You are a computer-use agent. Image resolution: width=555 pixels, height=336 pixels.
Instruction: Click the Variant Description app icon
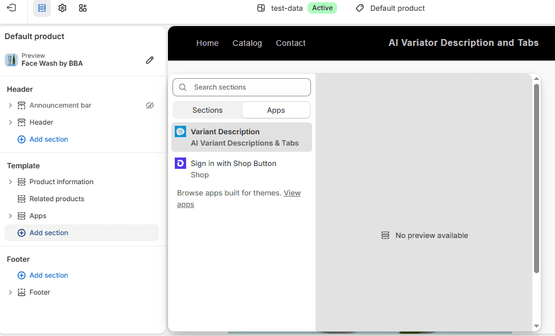point(180,132)
